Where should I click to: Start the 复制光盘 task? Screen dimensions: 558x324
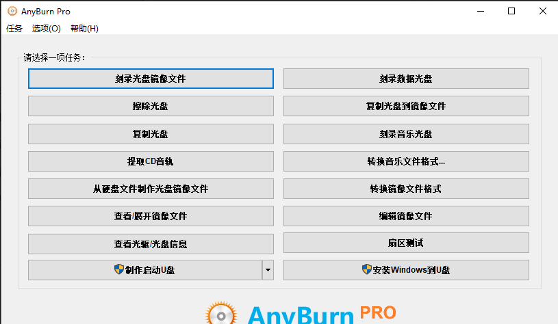[151, 133]
